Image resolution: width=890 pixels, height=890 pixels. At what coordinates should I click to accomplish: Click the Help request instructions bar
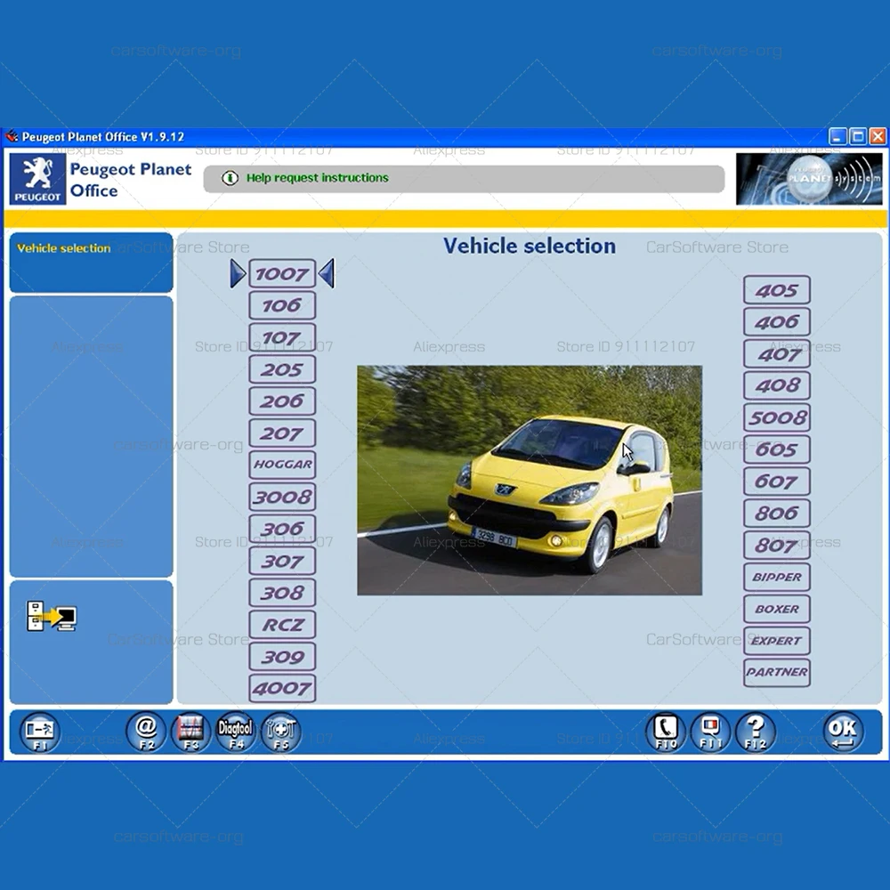(464, 179)
